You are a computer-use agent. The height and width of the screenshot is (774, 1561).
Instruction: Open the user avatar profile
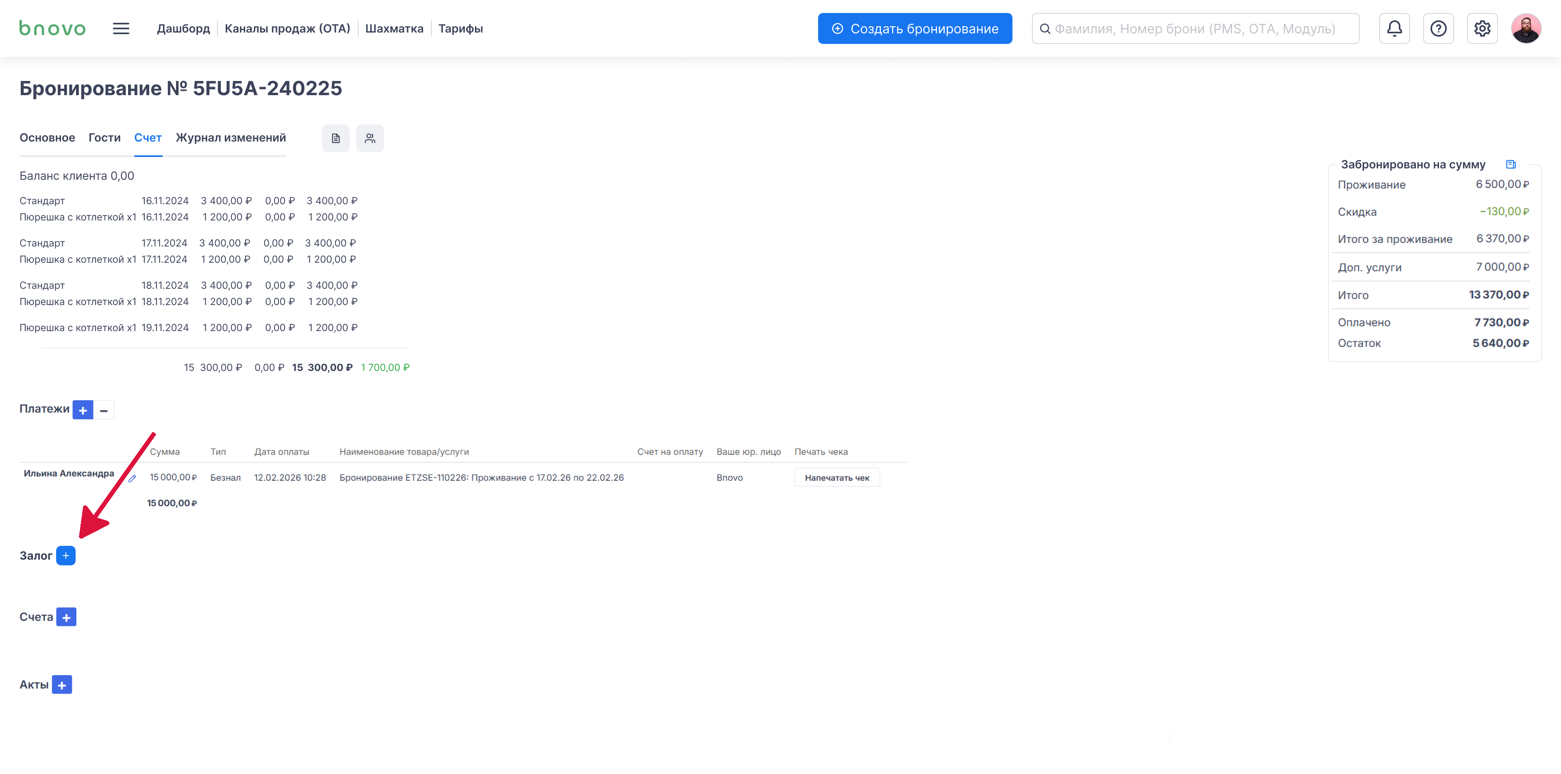point(1526,28)
